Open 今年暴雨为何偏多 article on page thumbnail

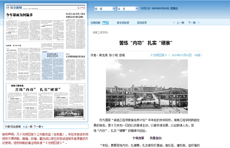[x=19, y=15]
